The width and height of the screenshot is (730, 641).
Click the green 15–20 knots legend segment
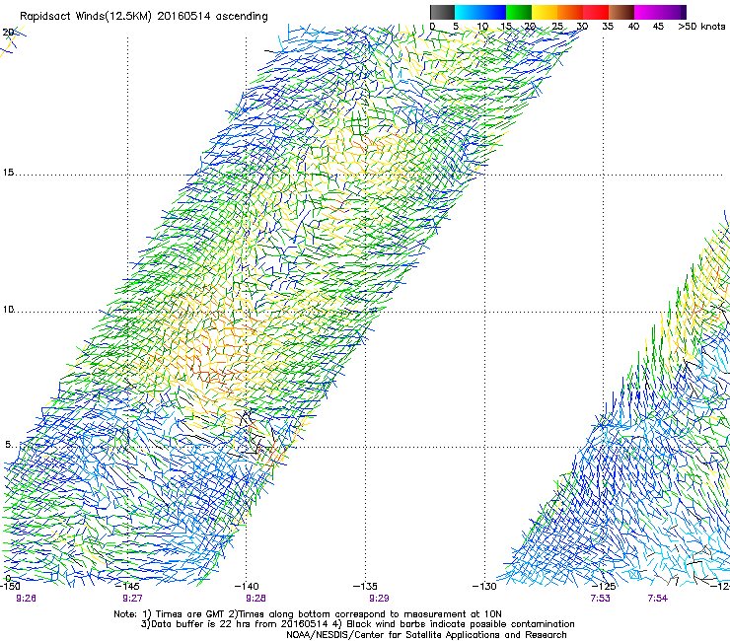pos(519,12)
